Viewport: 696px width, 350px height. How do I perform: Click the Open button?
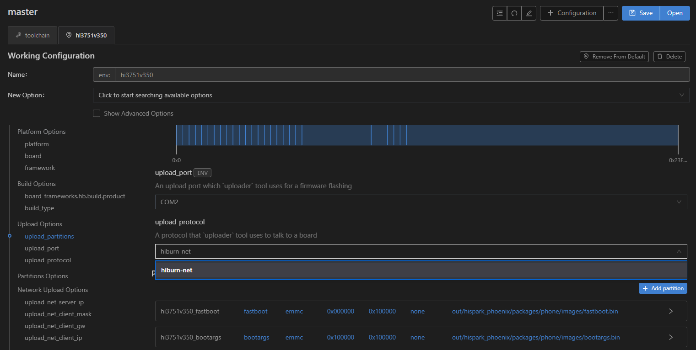(x=675, y=13)
